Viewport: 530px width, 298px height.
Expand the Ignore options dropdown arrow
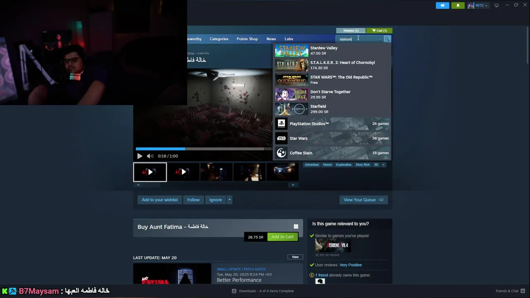click(229, 200)
